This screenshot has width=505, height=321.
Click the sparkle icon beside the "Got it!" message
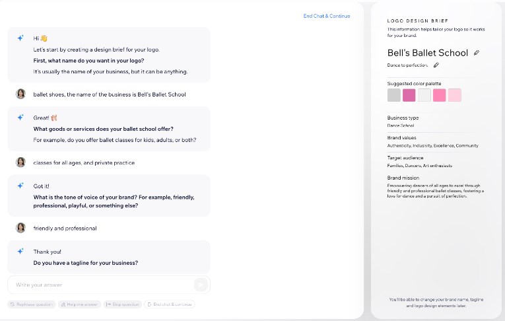click(20, 186)
